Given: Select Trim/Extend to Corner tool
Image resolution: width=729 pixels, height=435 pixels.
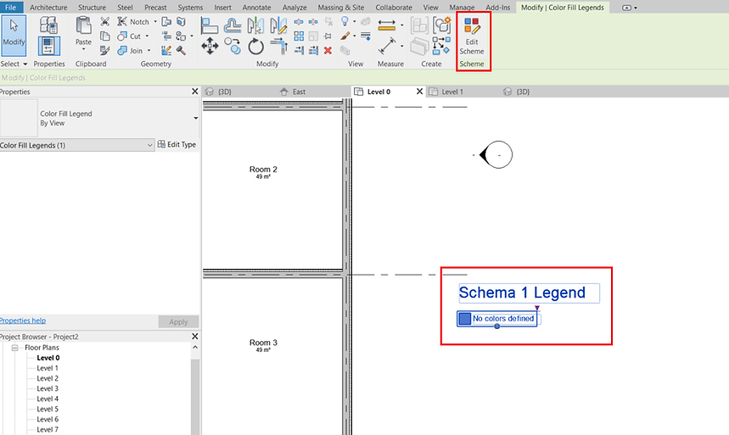Looking at the screenshot, I should 278,47.
